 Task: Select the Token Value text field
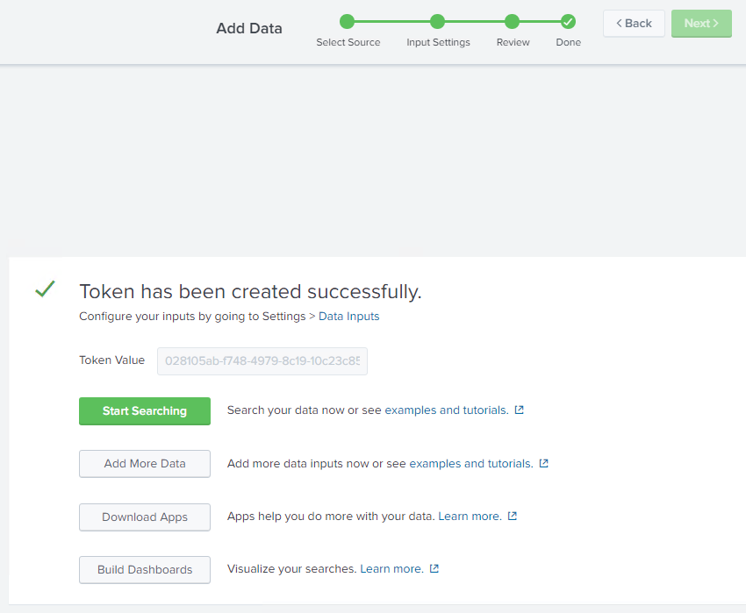[x=262, y=361]
